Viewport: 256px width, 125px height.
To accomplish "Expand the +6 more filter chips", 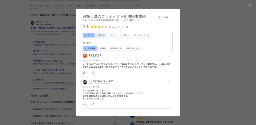I will (x=148, y=35).
